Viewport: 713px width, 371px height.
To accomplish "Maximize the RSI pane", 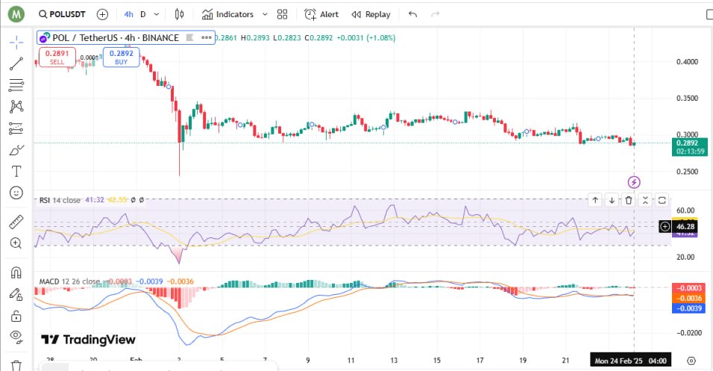I will [662, 200].
